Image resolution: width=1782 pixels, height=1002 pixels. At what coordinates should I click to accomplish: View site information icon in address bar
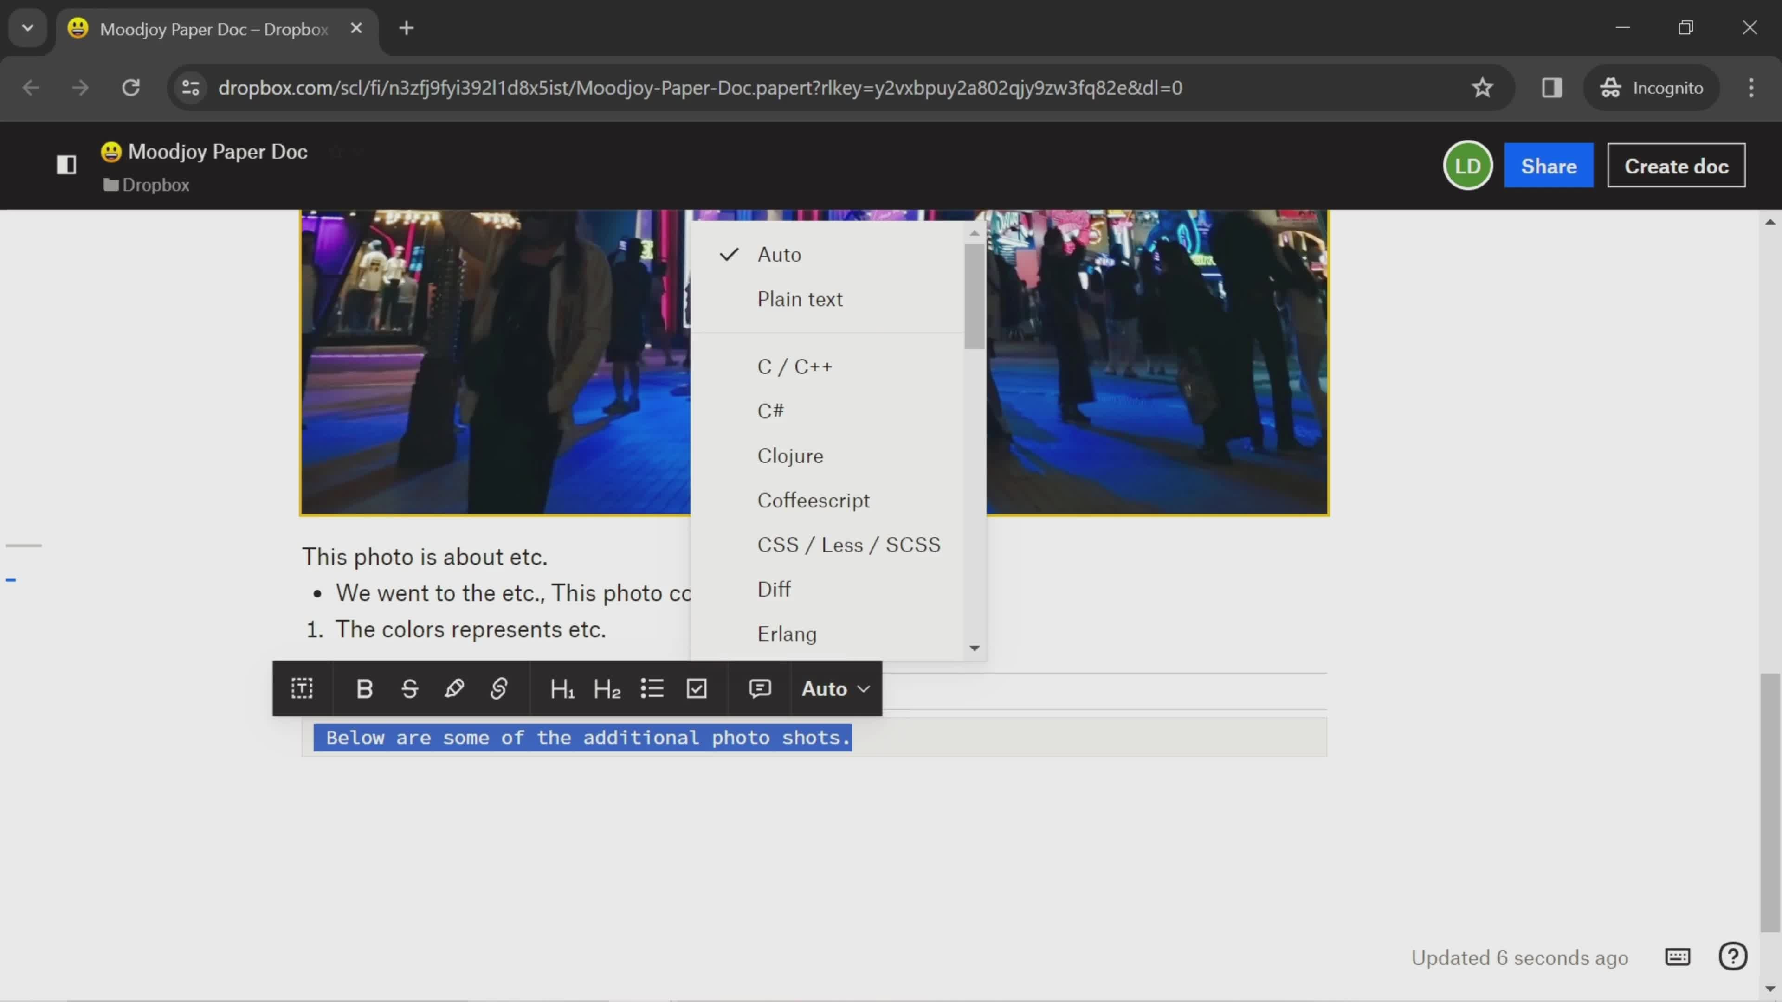[191, 88]
